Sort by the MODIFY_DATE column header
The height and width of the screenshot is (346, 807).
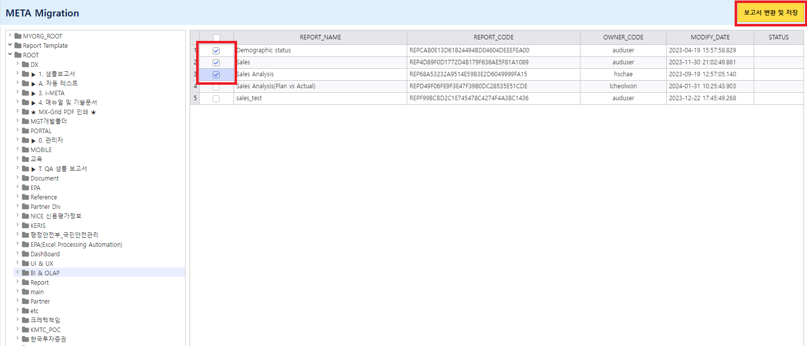click(x=710, y=37)
